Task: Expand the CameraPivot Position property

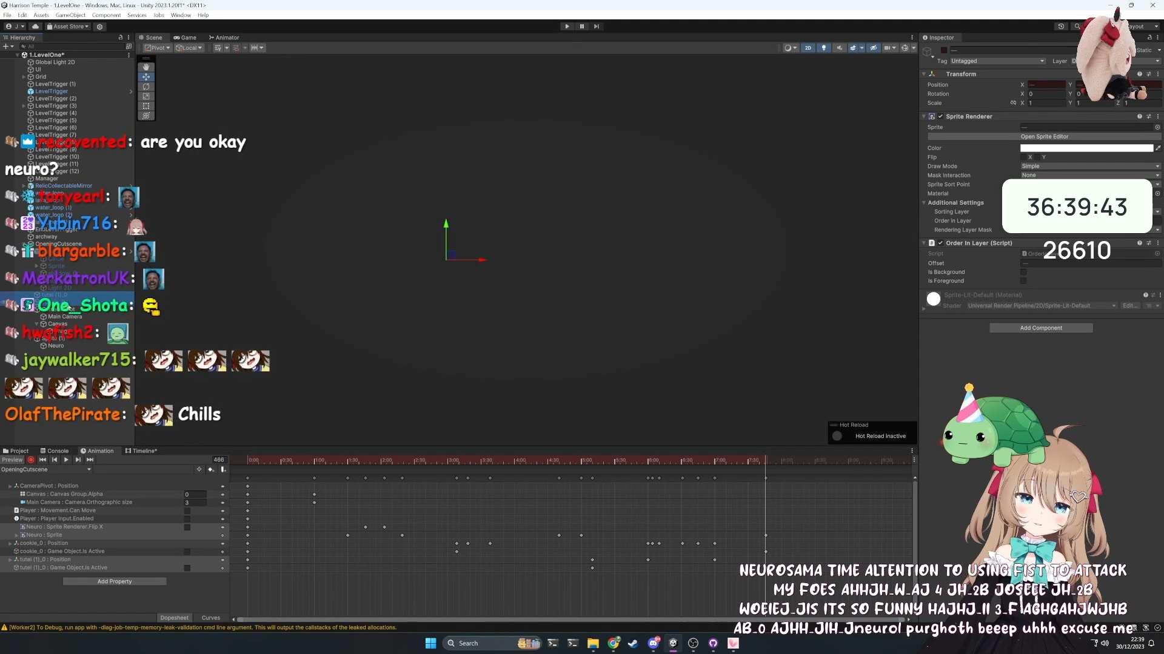Action: click(x=10, y=486)
